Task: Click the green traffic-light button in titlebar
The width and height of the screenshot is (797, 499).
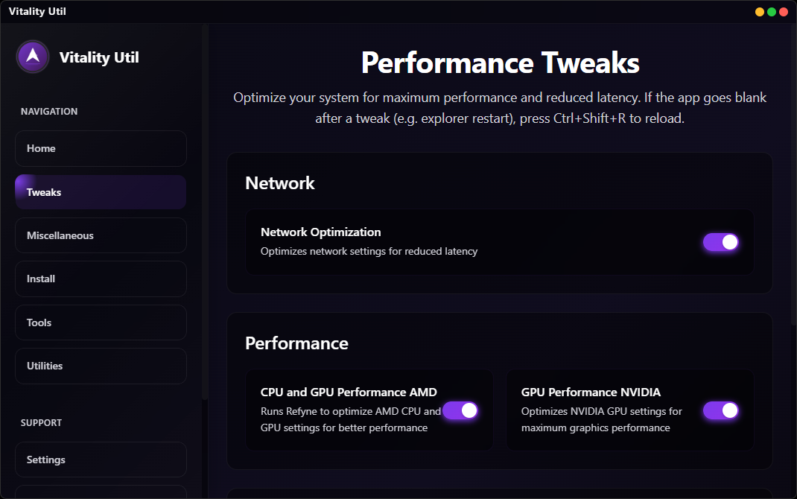Action: 770,11
